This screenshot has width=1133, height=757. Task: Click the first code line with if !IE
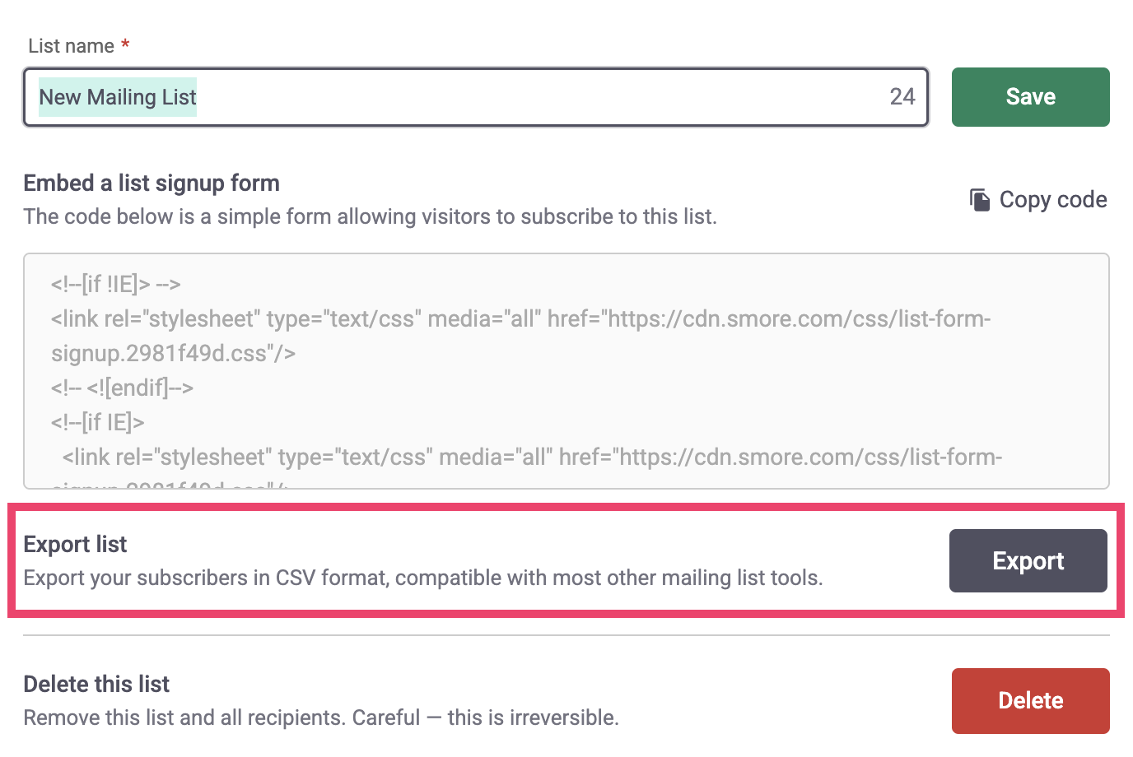(x=115, y=285)
